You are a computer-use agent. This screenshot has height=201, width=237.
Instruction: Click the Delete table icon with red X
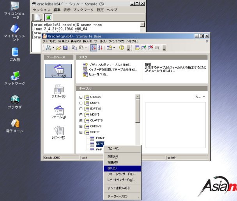[x=150, y=48]
